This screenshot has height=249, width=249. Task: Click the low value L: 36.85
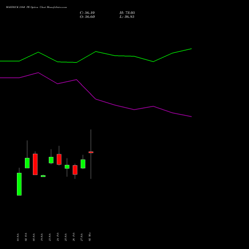(x=127, y=17)
